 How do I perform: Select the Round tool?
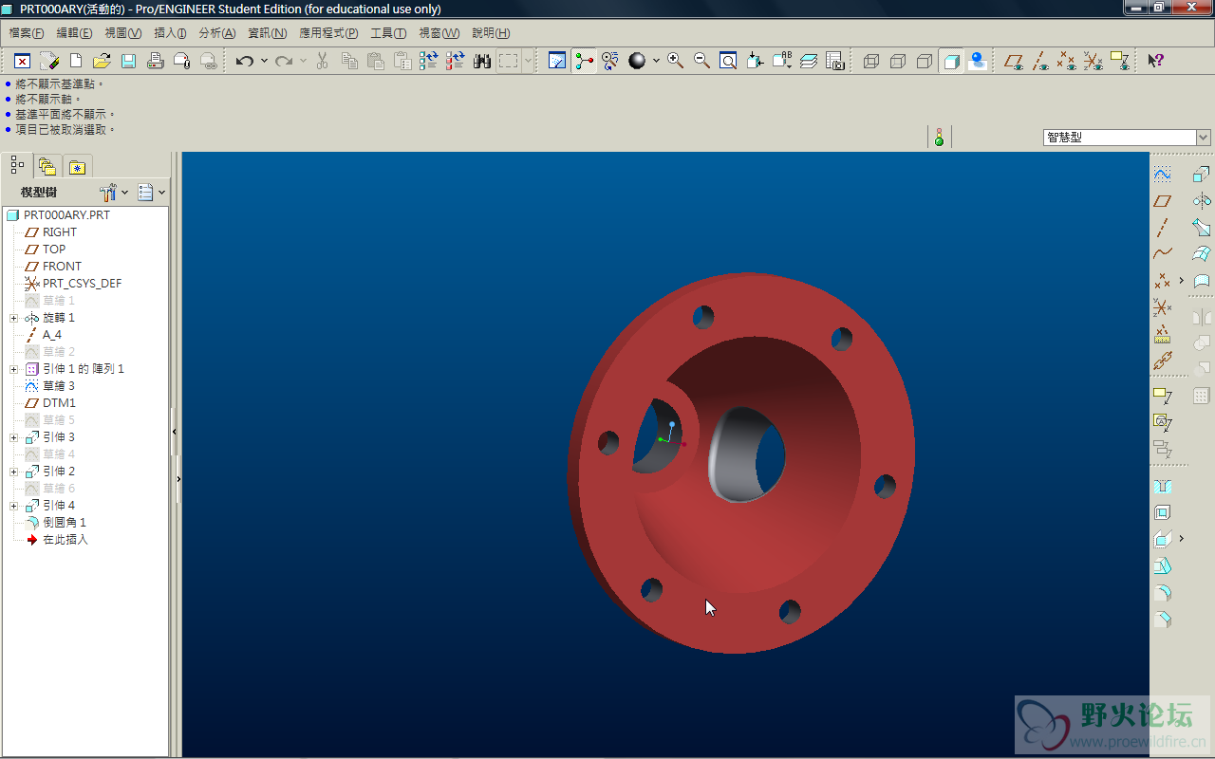[x=1162, y=593]
